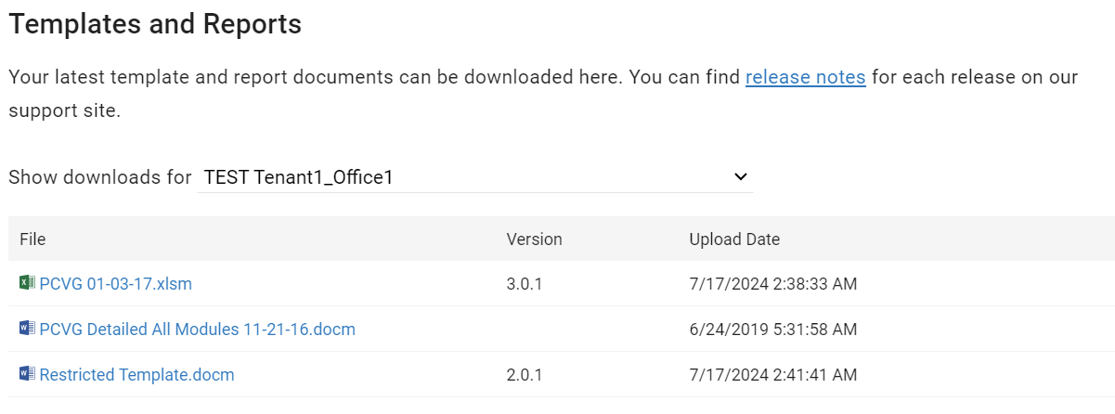Select the Upload Date column header
This screenshot has height=414, width=1115.
tap(734, 239)
